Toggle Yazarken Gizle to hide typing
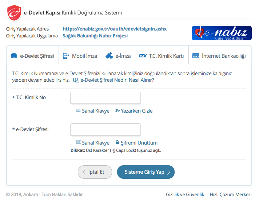Image resolution: width=259 pixels, height=202 pixels. tap(134, 111)
